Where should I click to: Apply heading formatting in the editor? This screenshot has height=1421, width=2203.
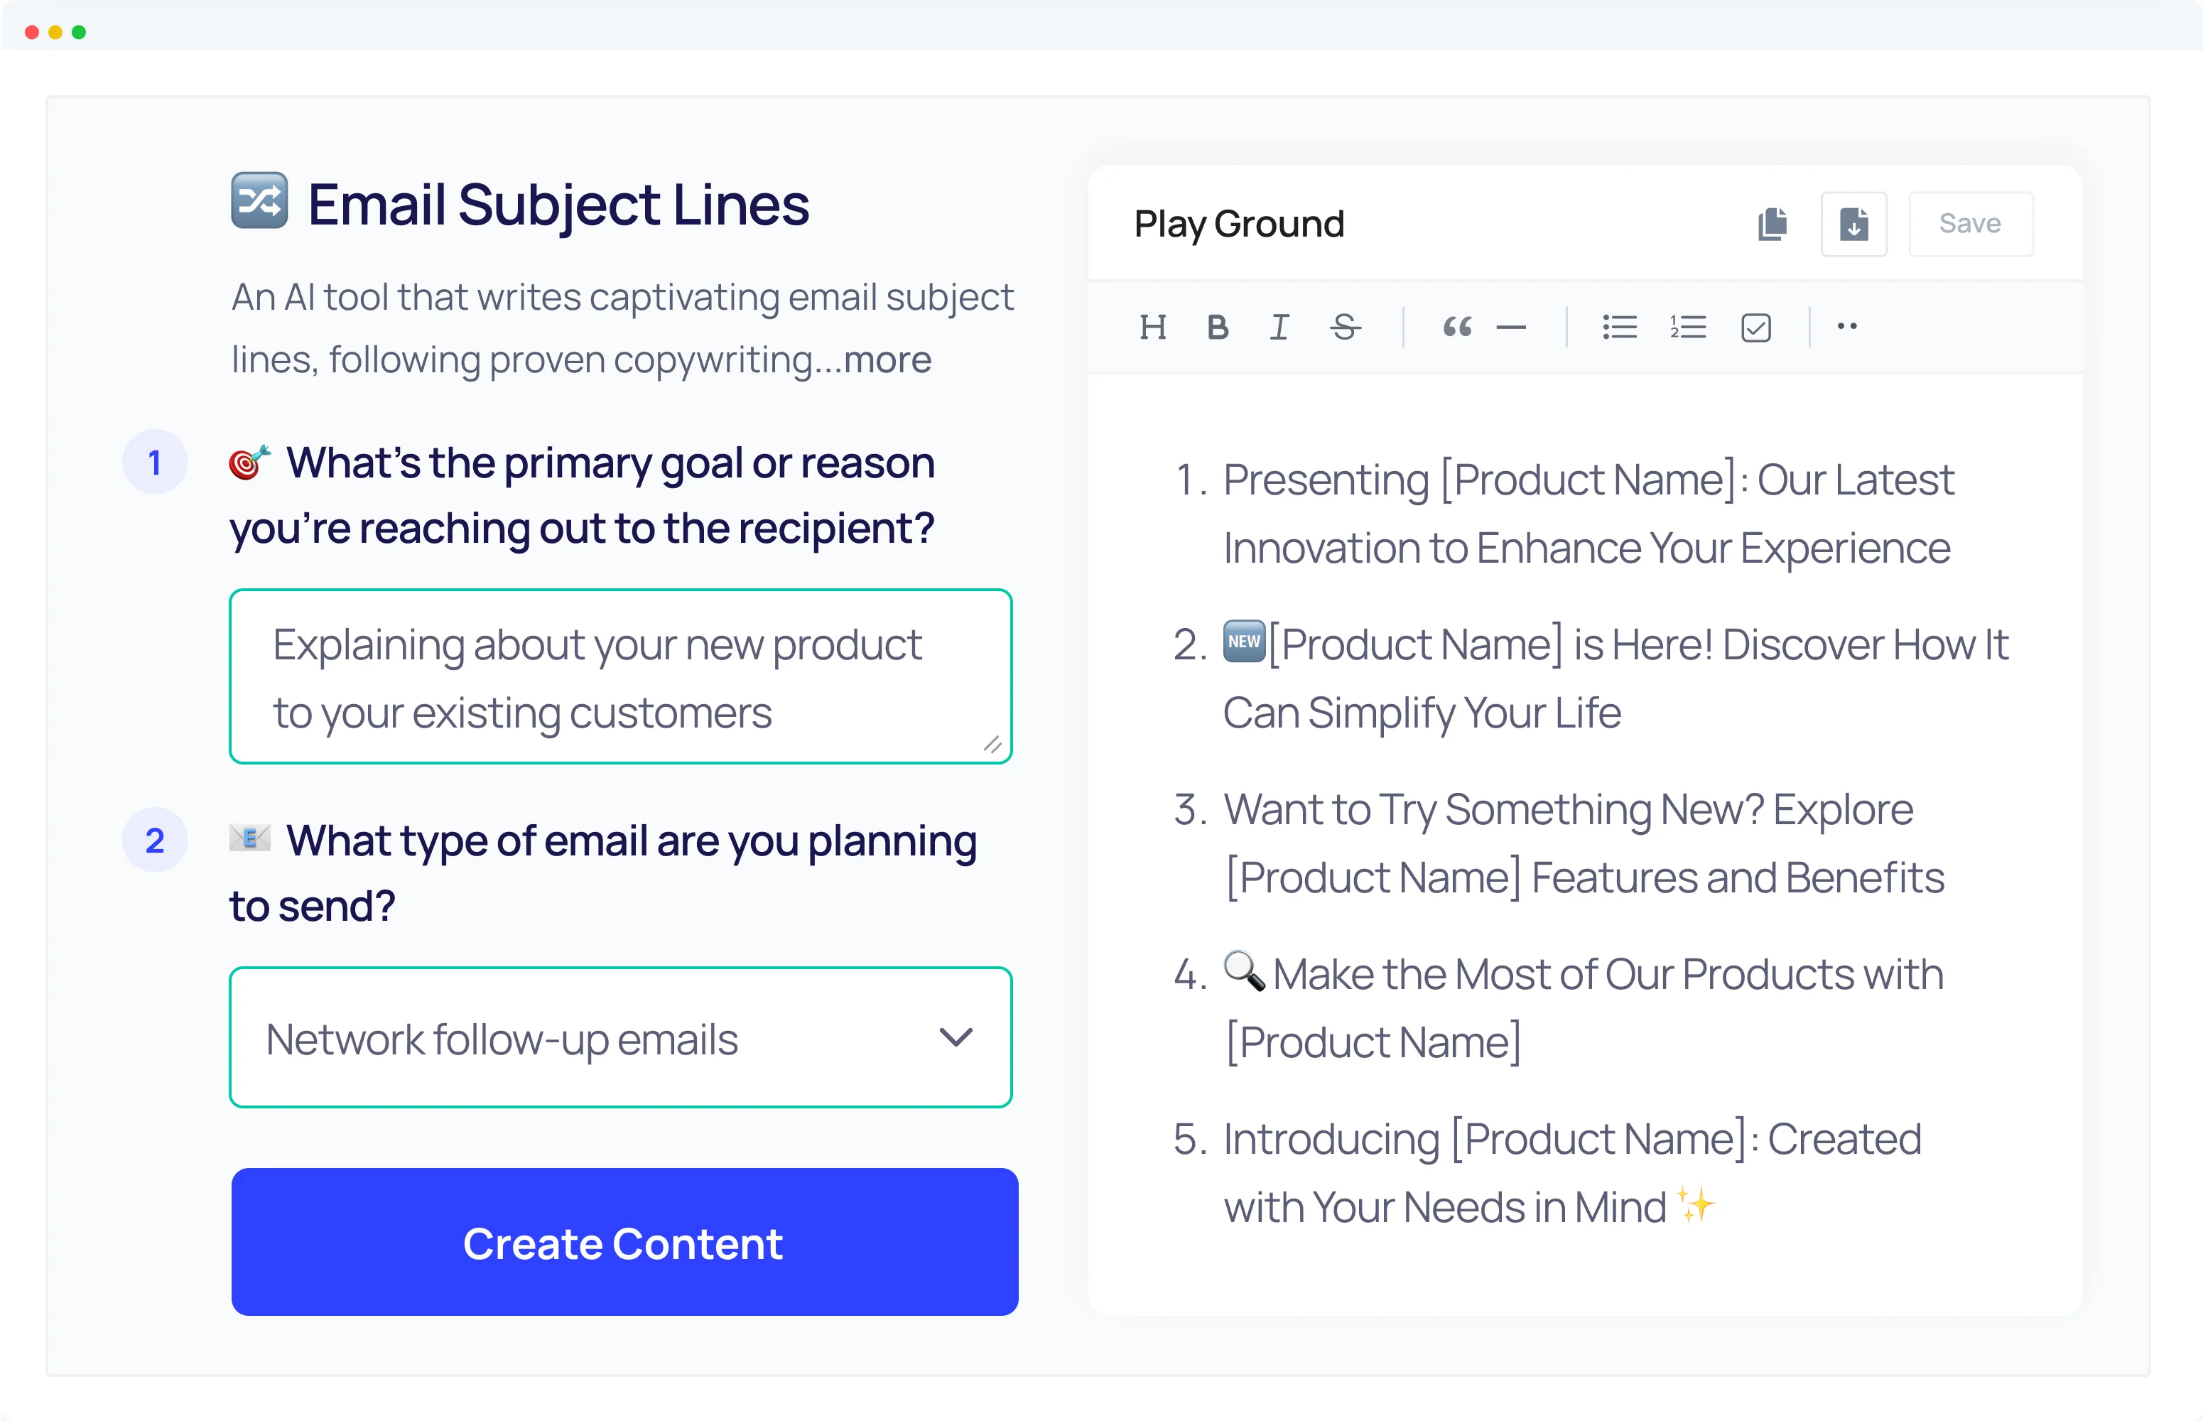(1153, 327)
